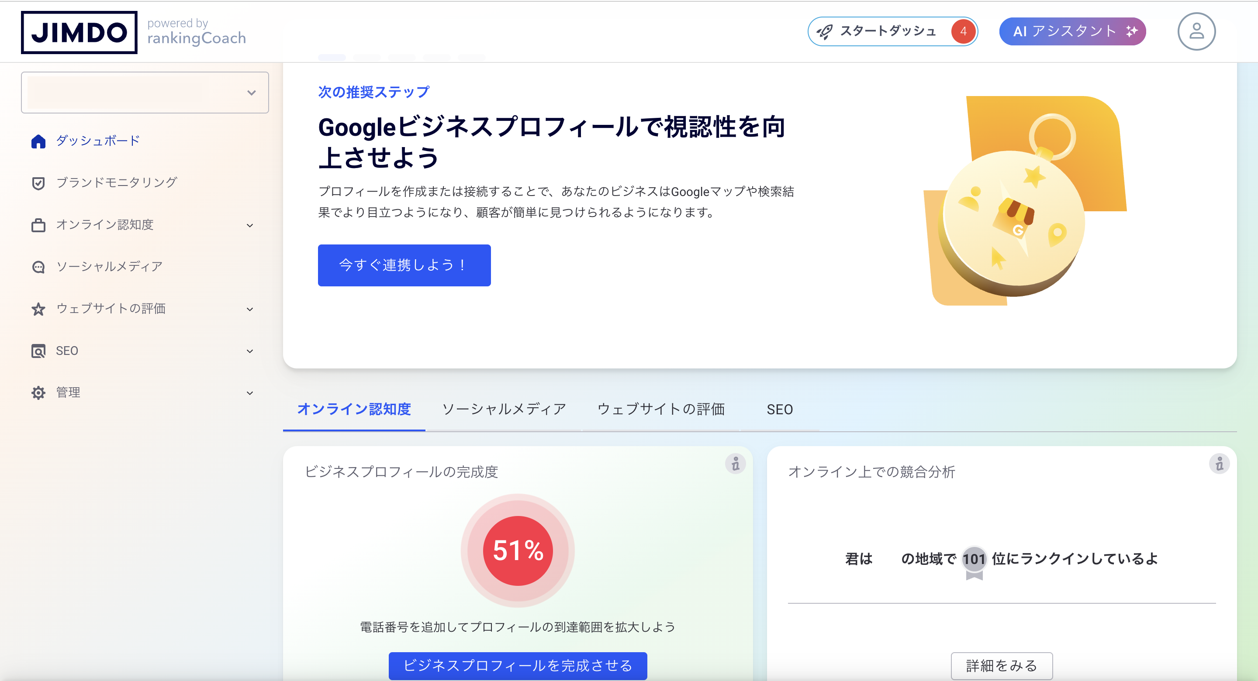Open the user account profile icon
The height and width of the screenshot is (681, 1258).
click(1196, 32)
